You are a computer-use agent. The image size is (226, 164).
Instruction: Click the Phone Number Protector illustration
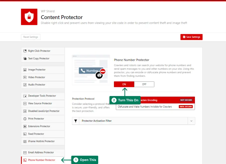pos(91,70)
